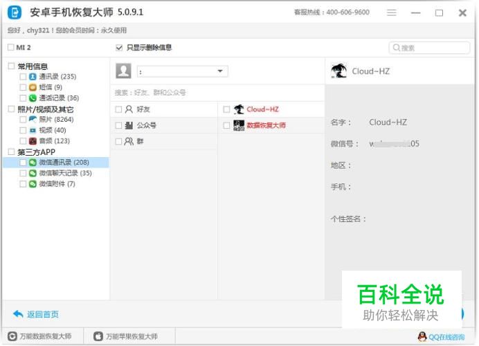This screenshot has height=346, width=479.
Task: Select 照片 (8264) in the tree
Action: pyautogui.click(x=56, y=120)
